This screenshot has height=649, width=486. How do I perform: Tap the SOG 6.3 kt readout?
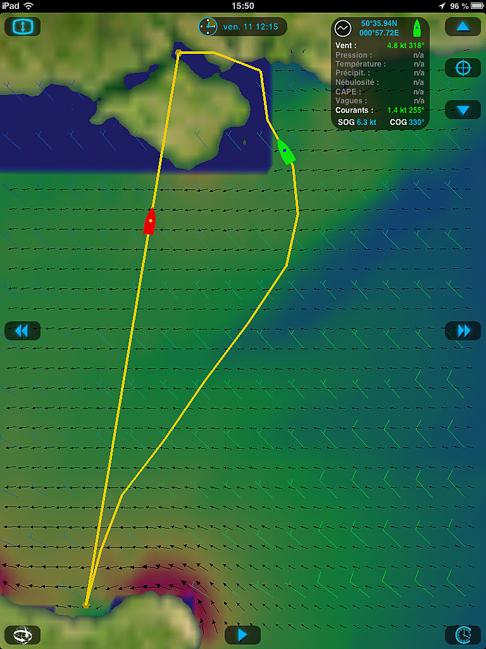point(357,122)
